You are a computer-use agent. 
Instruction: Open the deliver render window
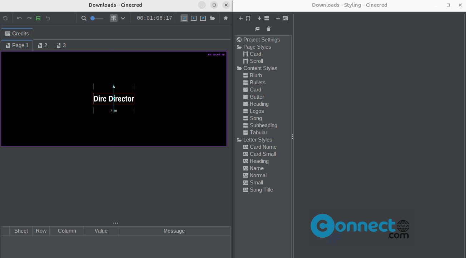click(x=203, y=18)
